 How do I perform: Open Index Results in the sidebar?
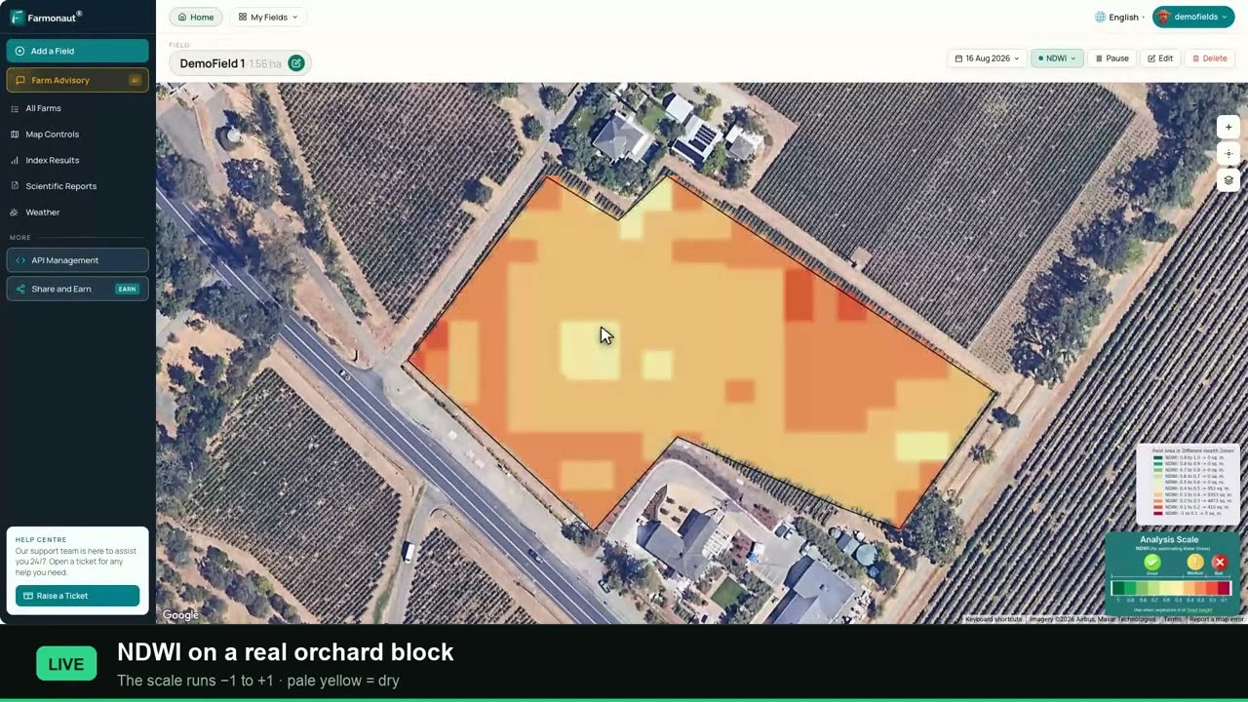(x=78, y=160)
